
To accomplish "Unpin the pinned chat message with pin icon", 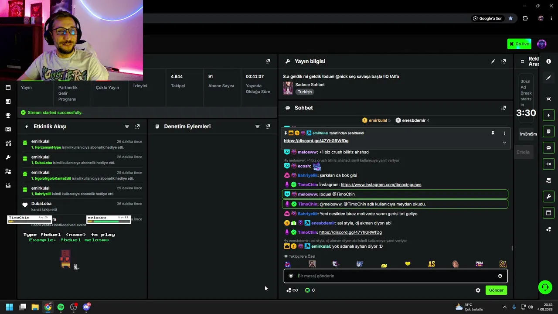I will pyautogui.click(x=493, y=133).
